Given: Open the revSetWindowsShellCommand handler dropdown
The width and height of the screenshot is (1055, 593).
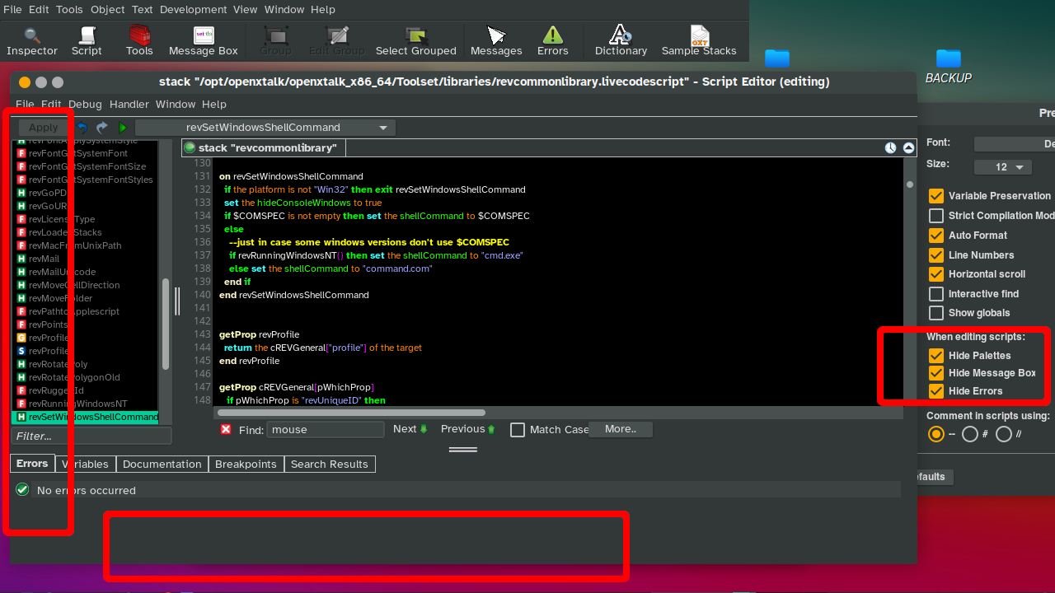Looking at the screenshot, I should tap(265, 128).
